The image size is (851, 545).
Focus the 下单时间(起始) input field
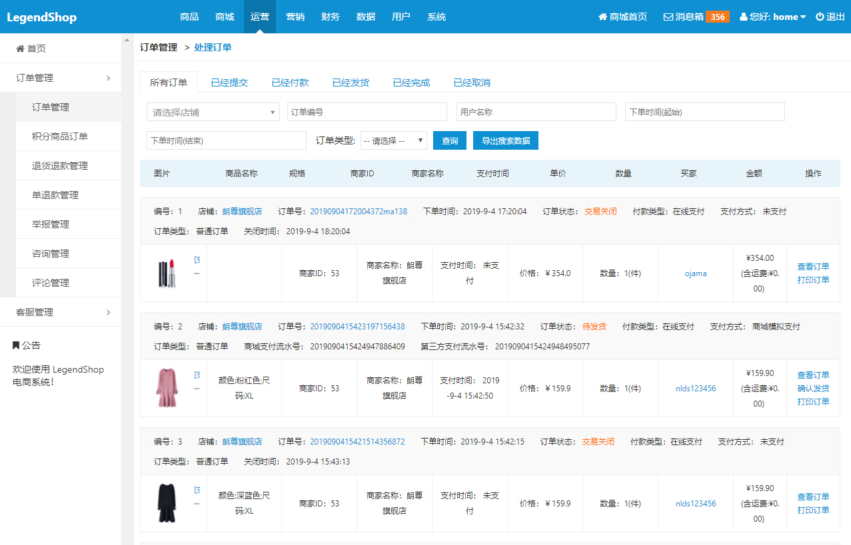705,112
